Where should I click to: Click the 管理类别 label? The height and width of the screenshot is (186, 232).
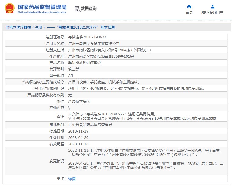pos(57,69)
